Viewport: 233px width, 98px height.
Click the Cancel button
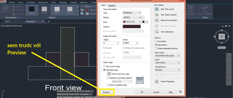click(x=156, y=92)
